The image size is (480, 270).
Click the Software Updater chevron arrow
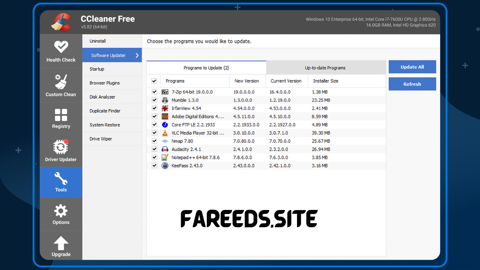(137, 55)
